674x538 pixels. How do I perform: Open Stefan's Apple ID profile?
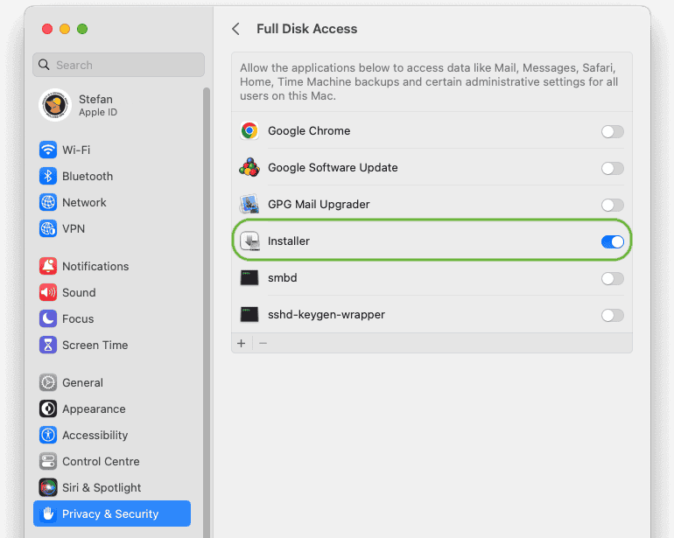[96, 105]
